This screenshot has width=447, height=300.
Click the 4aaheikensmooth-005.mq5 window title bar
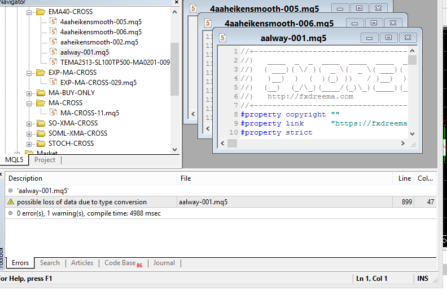(264, 8)
